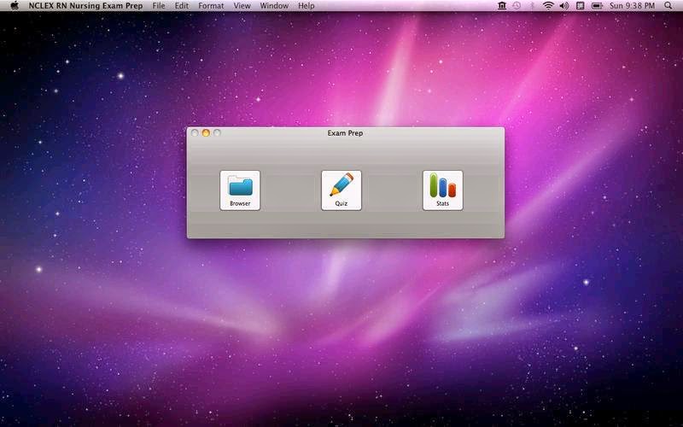
Task: Open the Help menu
Action: [x=306, y=6]
